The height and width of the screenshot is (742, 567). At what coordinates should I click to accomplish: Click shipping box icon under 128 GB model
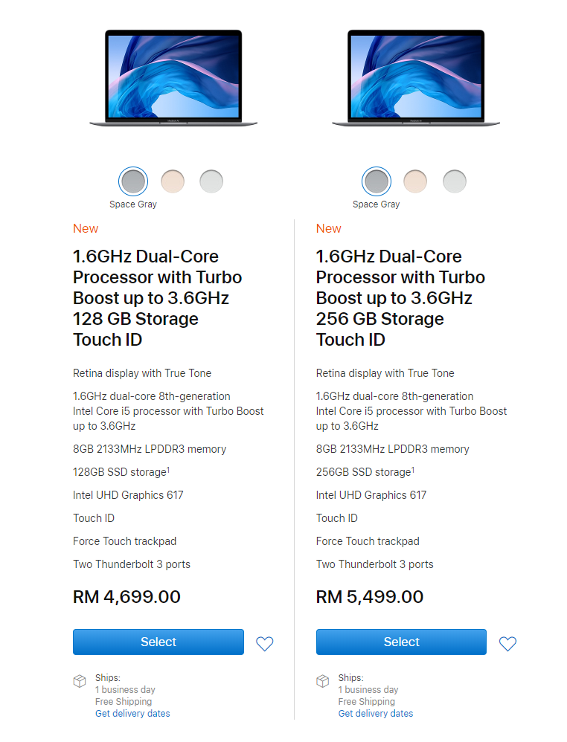click(x=80, y=681)
